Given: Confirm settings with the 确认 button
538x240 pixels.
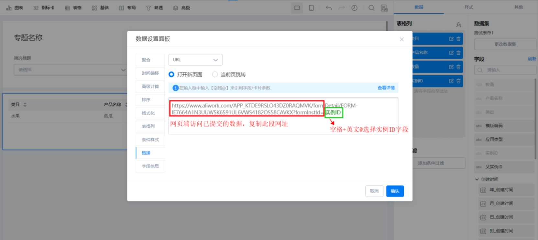Looking at the screenshot, I should [395, 191].
